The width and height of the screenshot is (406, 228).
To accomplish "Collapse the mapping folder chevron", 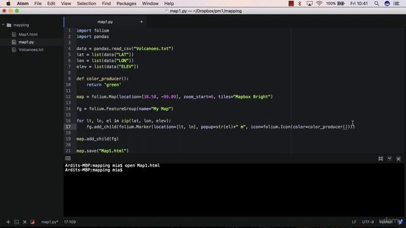I will pyautogui.click(x=3, y=25).
